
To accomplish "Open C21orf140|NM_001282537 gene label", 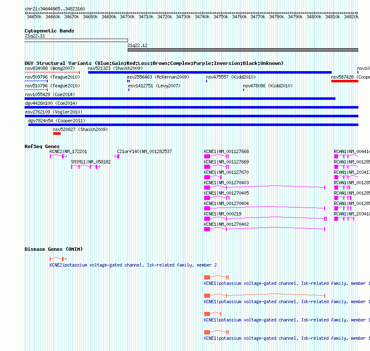I will [x=144, y=151].
